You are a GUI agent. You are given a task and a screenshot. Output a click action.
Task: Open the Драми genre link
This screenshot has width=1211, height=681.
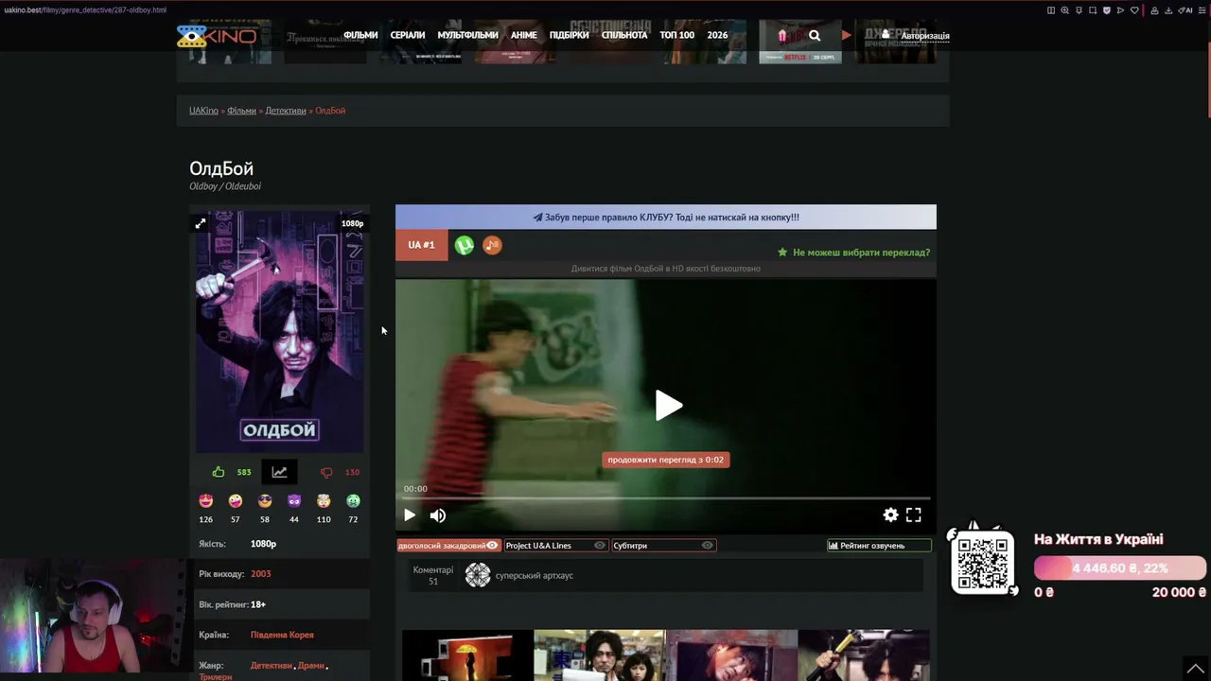tap(311, 666)
